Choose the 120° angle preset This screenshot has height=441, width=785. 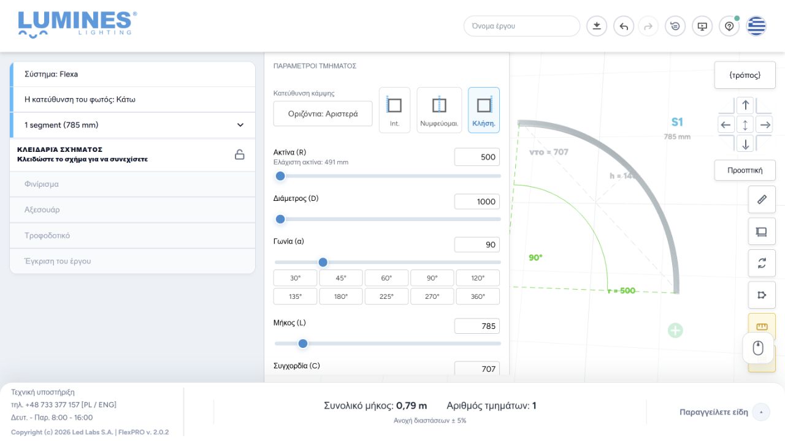pyautogui.click(x=478, y=278)
